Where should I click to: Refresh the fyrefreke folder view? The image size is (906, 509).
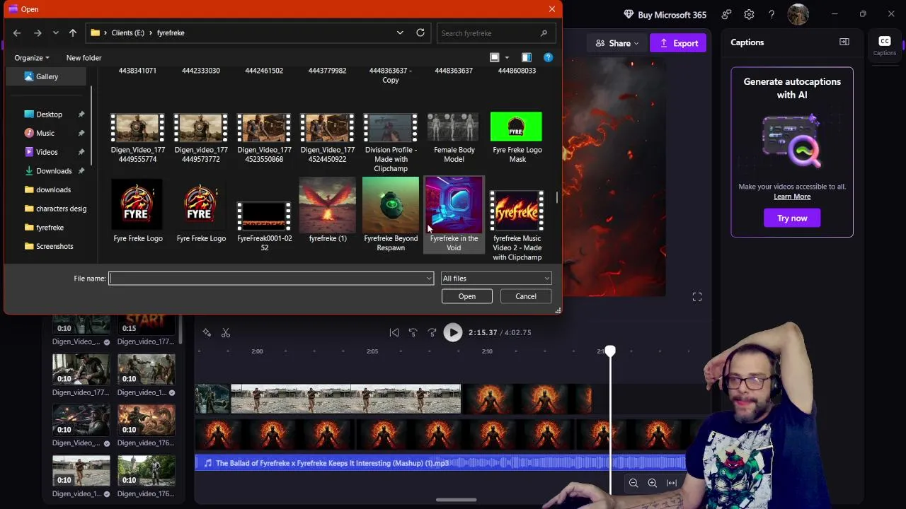coord(420,33)
